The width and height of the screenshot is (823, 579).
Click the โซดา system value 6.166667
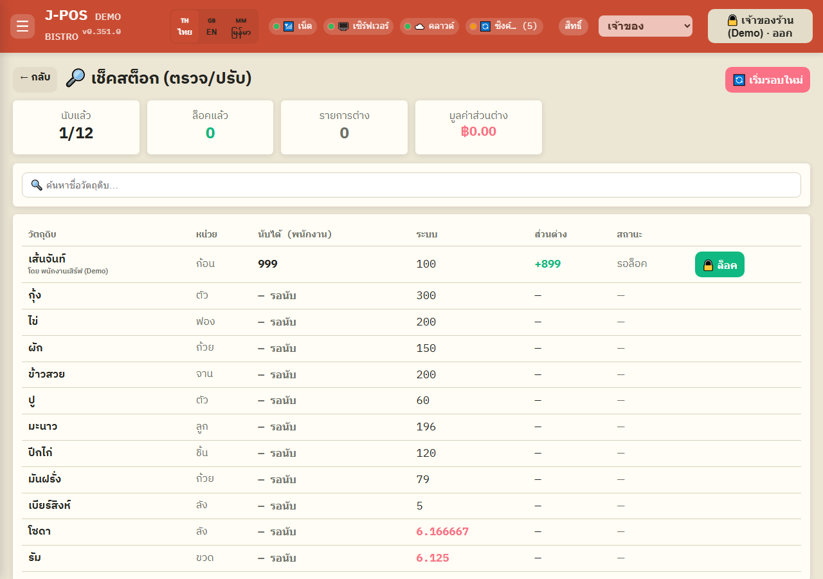pyautogui.click(x=442, y=531)
